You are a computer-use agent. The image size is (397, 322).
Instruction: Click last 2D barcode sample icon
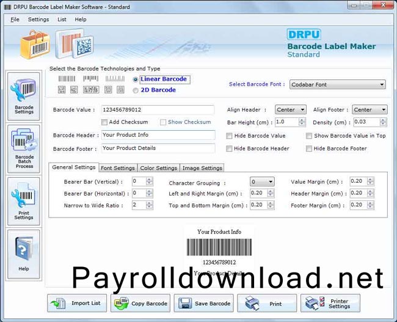pyautogui.click(x=120, y=89)
